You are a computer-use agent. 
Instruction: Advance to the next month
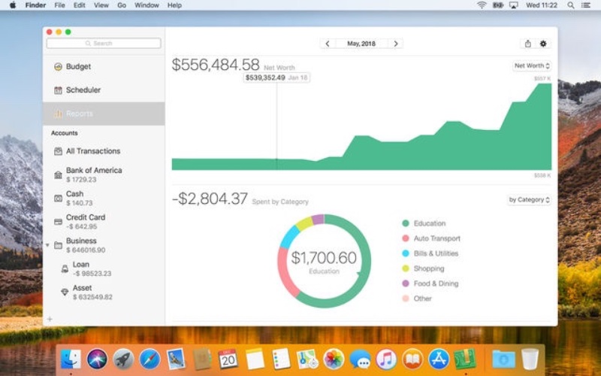tap(396, 44)
